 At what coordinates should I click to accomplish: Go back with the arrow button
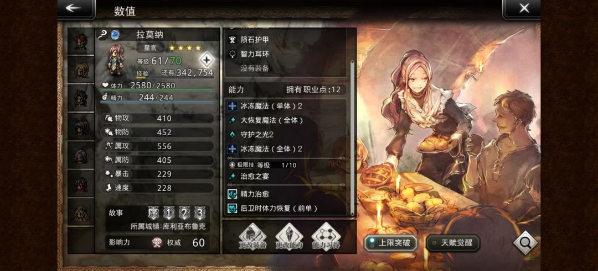76,8
